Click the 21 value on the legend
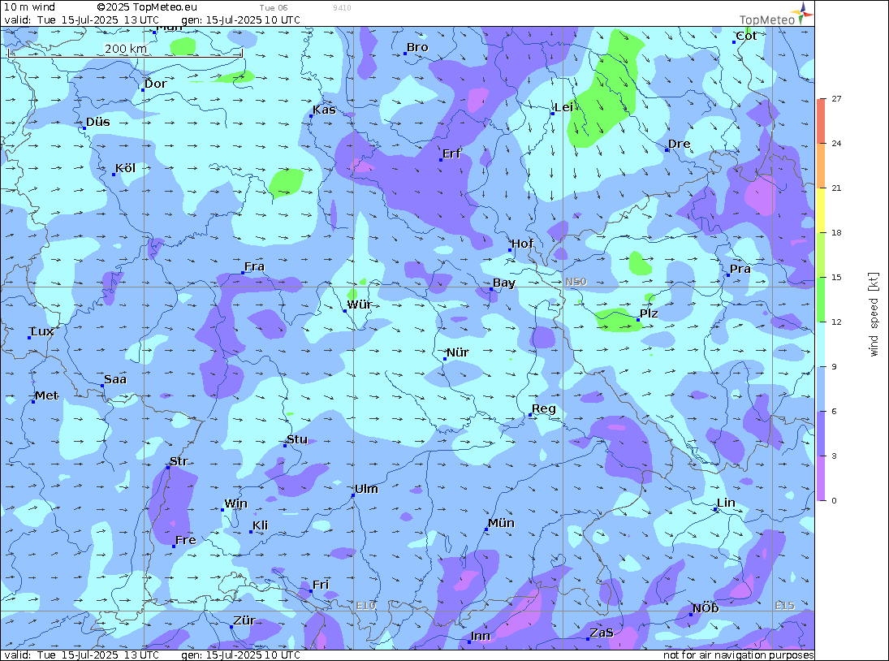This screenshot has width=889, height=661. [836, 188]
